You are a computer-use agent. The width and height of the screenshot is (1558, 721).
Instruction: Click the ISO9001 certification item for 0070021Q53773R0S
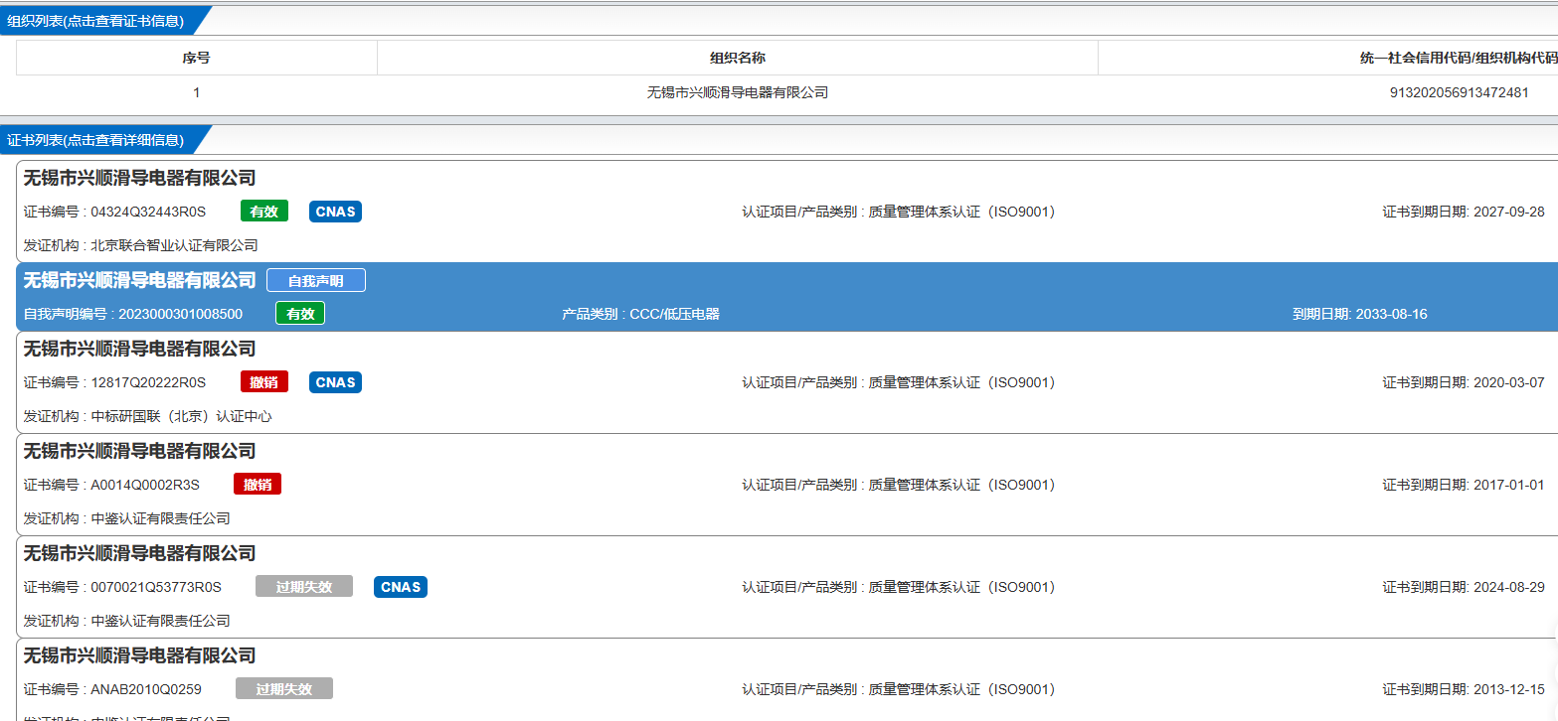(x=961, y=587)
